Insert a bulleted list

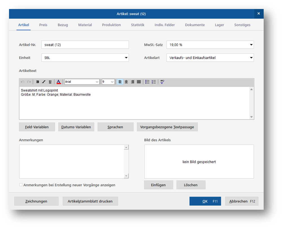[147, 82]
